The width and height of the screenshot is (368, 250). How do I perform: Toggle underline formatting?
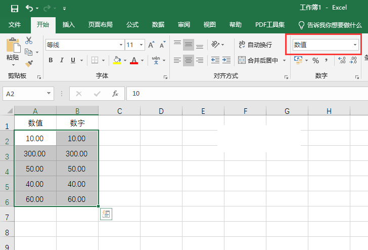point(73,60)
